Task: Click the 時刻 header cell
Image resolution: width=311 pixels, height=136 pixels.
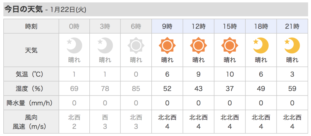Action: point(31,26)
